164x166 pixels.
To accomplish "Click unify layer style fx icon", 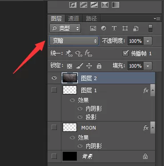I will pos(88,53).
